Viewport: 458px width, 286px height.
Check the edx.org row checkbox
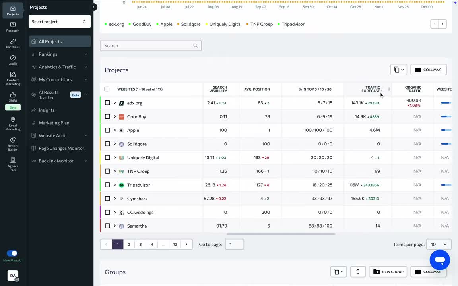(107, 103)
